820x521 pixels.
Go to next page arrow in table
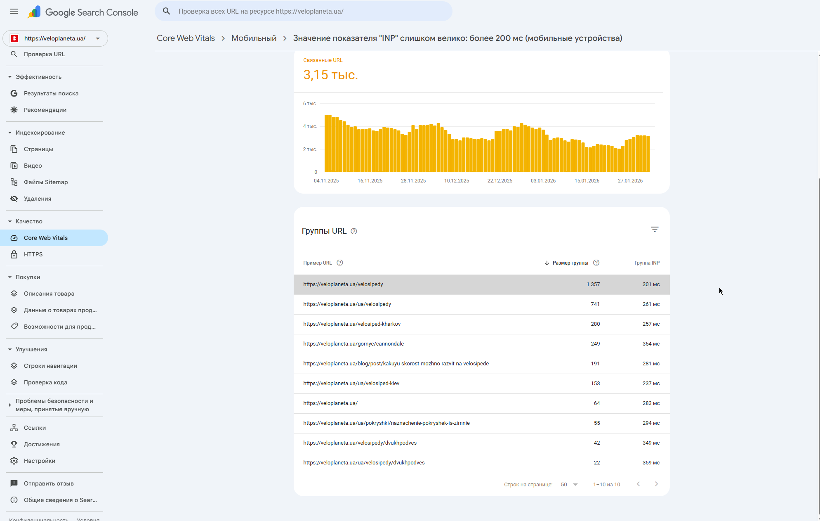[656, 484]
